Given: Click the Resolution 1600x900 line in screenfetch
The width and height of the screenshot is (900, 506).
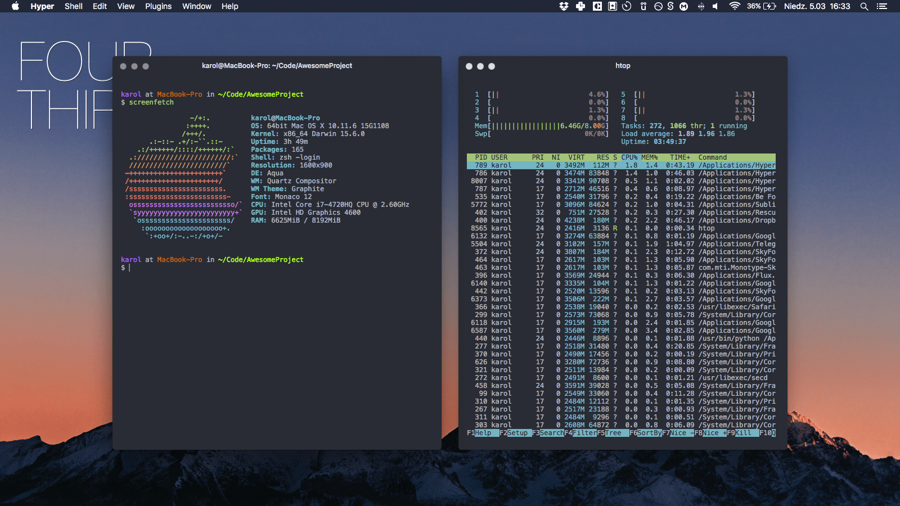Looking at the screenshot, I should pyautogui.click(x=291, y=165).
